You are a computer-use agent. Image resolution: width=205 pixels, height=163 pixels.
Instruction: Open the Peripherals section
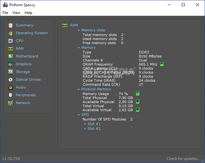click(26, 95)
